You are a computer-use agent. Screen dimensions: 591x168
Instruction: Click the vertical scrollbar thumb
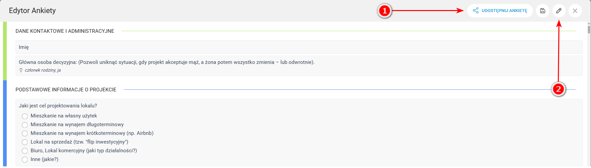coord(589,29)
